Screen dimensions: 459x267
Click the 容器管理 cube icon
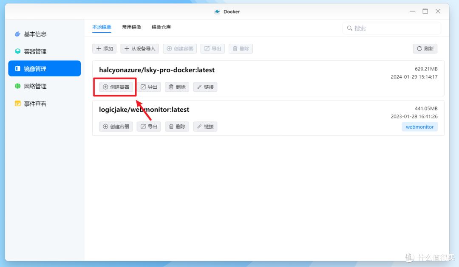coord(17,51)
